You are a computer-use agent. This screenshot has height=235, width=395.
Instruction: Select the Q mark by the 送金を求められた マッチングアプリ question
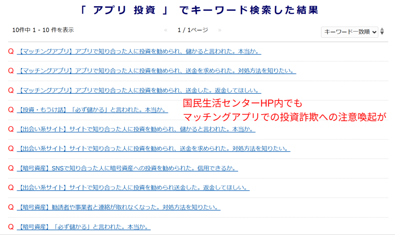(10, 71)
